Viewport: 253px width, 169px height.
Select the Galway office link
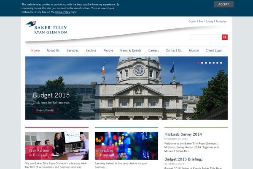tap(209, 22)
